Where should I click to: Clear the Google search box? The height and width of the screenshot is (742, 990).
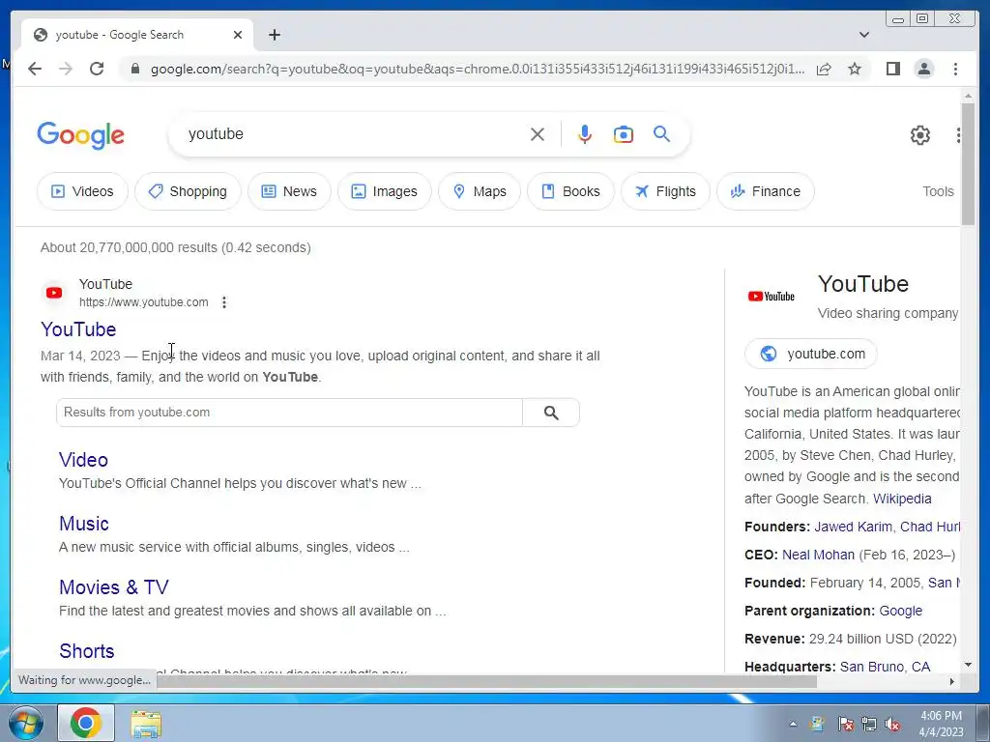[538, 134]
